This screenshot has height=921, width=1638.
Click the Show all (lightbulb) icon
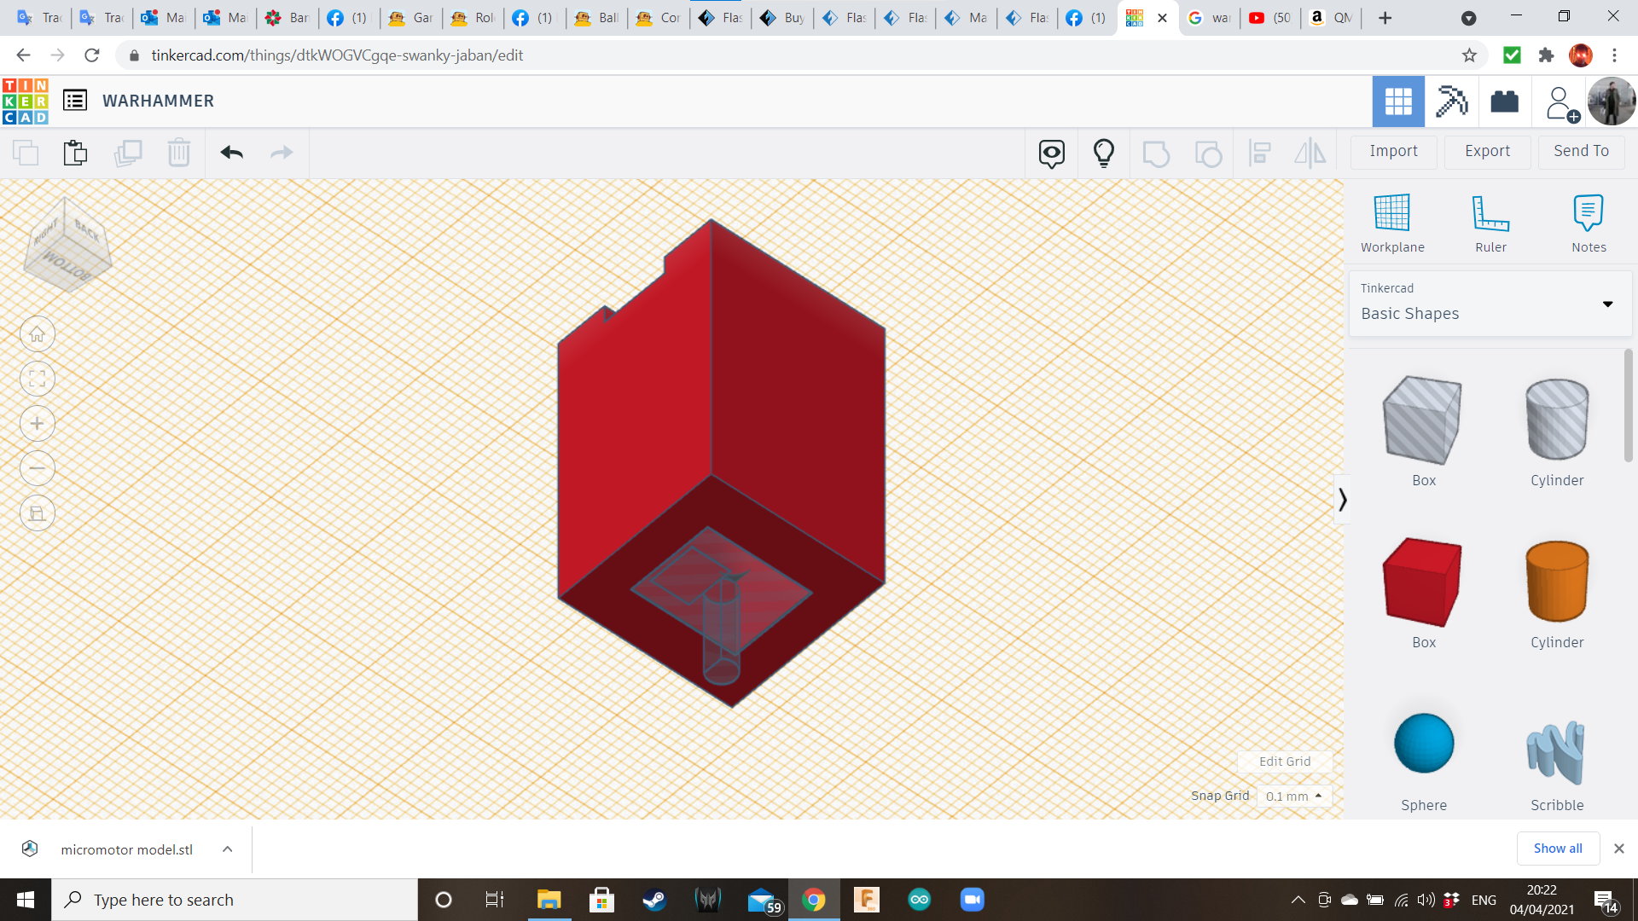pyautogui.click(x=1103, y=153)
